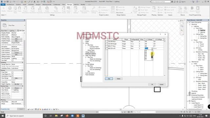Switch to the Architecture ribbon tab
The height and width of the screenshot is (118, 210).
[x=10, y=5]
